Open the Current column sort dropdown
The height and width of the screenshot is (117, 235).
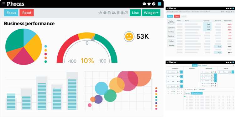207,21
